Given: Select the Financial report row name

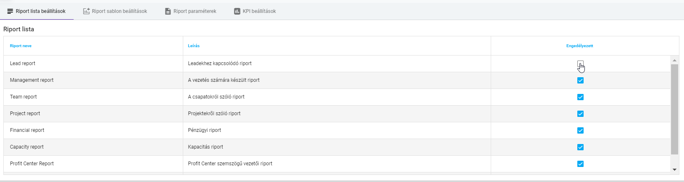Looking at the screenshot, I should click(27, 130).
